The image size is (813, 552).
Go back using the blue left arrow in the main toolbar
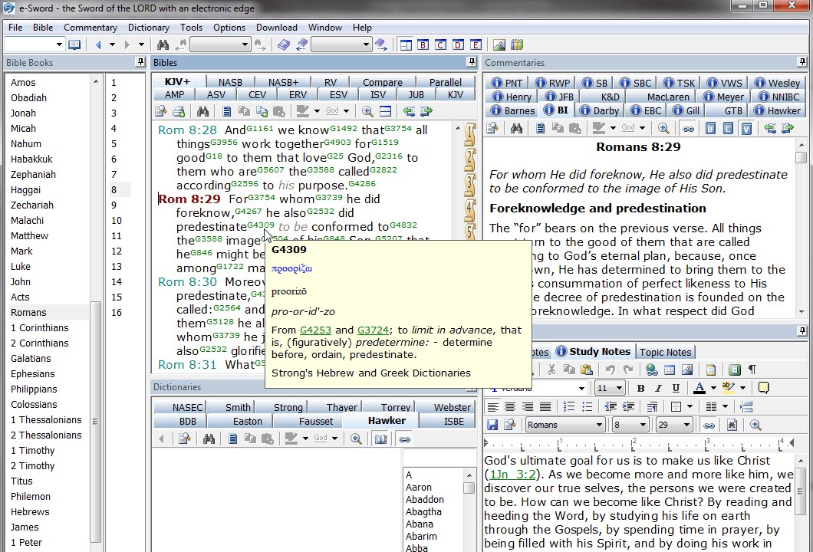click(x=98, y=44)
